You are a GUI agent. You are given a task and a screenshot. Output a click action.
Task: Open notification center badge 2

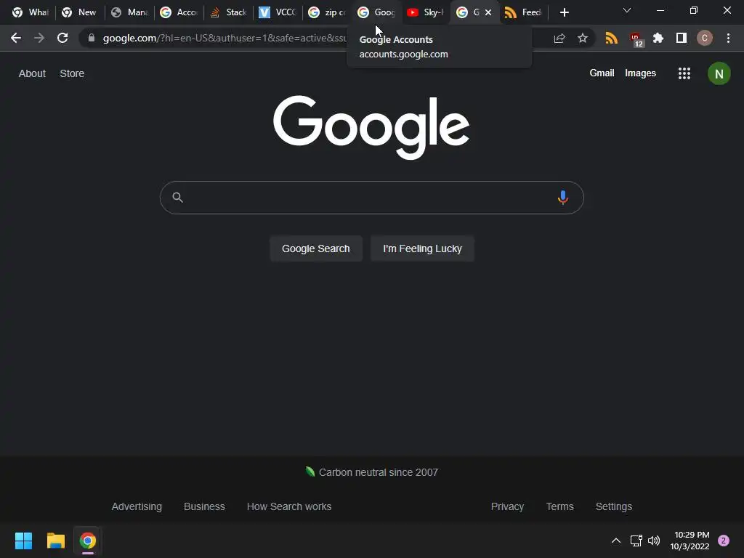(724, 541)
